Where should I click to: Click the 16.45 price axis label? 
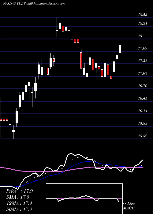coord(143,98)
